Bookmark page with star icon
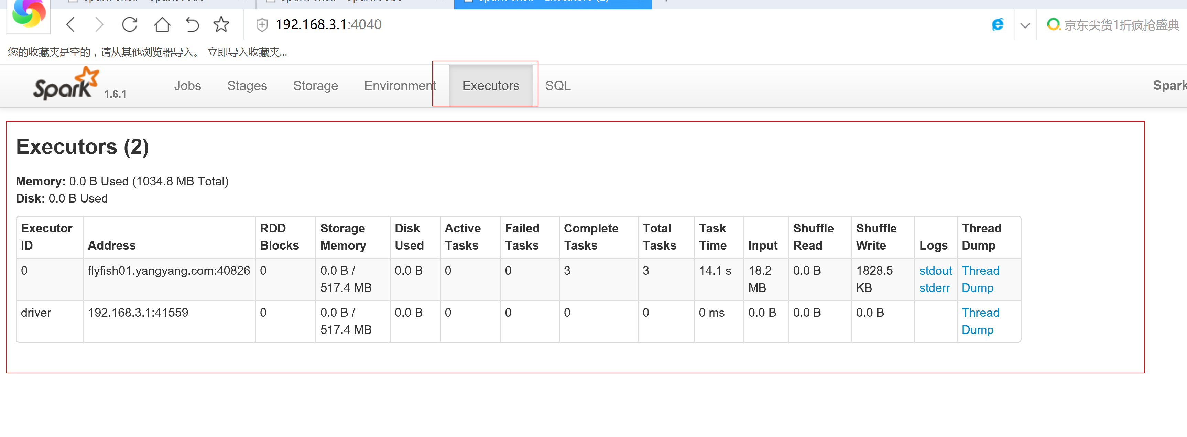Screen dimensions: 1187x437 (221, 24)
